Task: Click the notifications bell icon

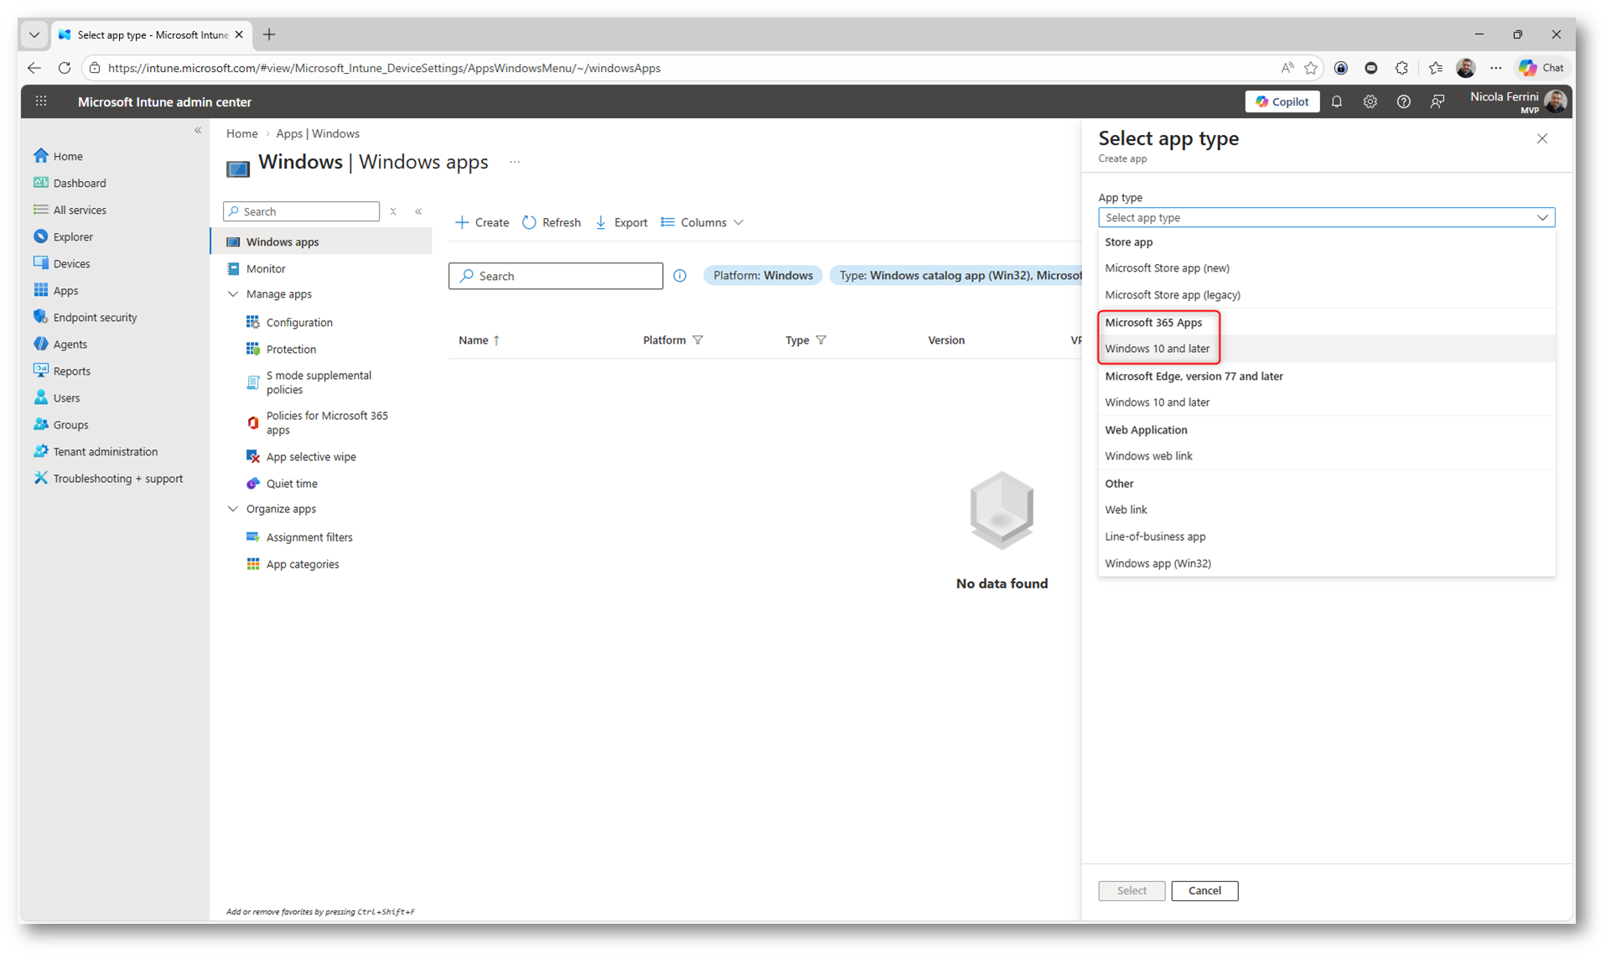Action: point(1337,101)
